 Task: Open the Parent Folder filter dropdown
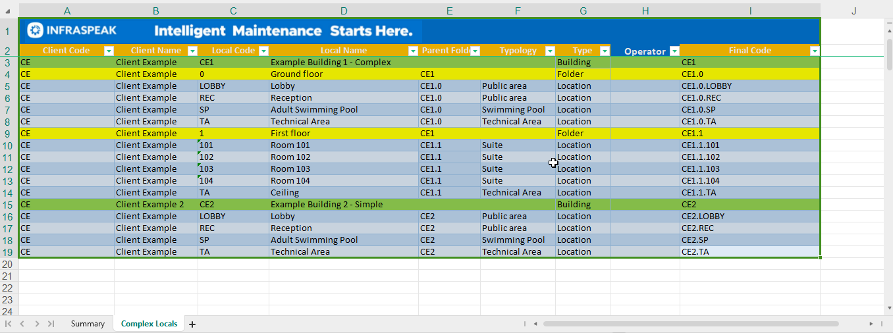click(x=475, y=51)
